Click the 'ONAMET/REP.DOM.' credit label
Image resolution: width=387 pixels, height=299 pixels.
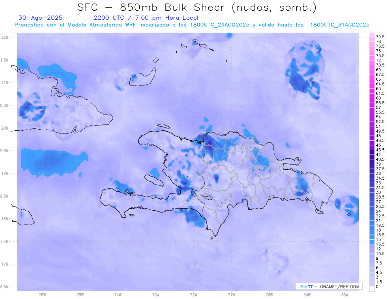click(340, 286)
